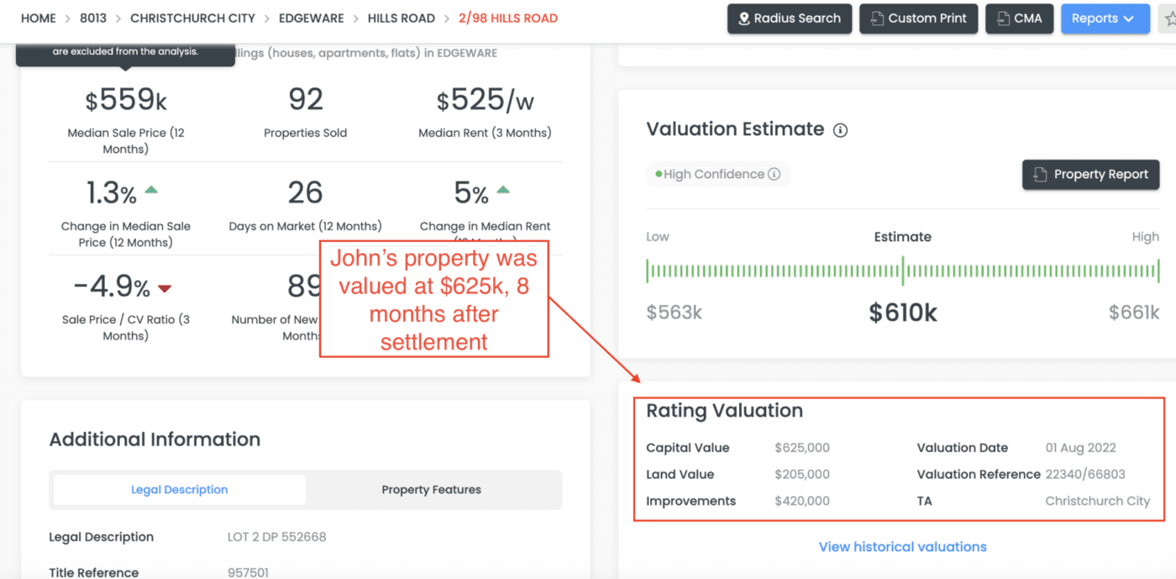The width and height of the screenshot is (1176, 579).
Task: Click the PDF icon inside Custom Print button
Action: coord(875,18)
